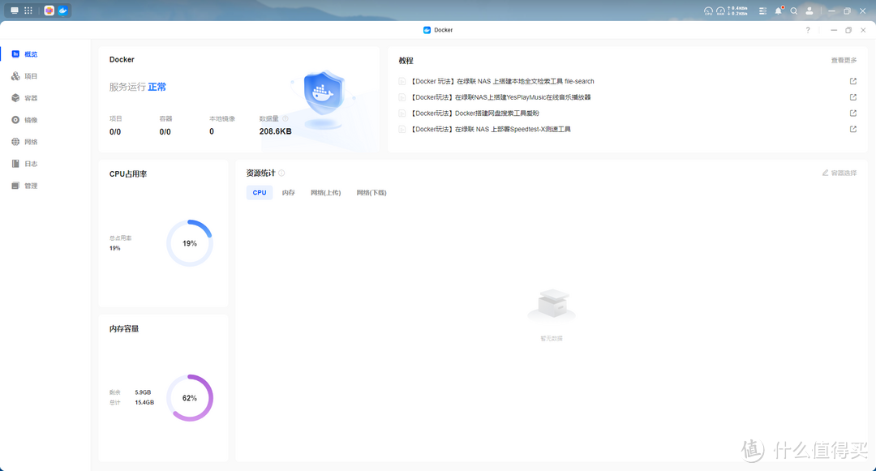Image resolution: width=876 pixels, height=471 pixels.
Task: Click the 62% memory usage donut chart
Action: pyautogui.click(x=190, y=397)
